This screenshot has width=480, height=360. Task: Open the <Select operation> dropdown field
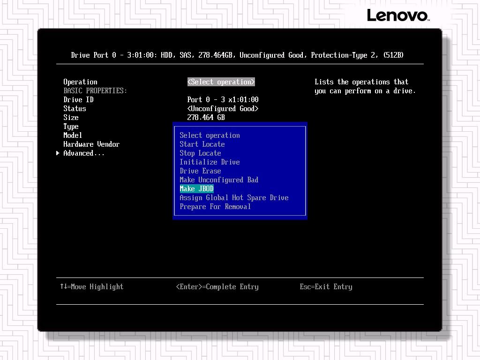click(221, 82)
